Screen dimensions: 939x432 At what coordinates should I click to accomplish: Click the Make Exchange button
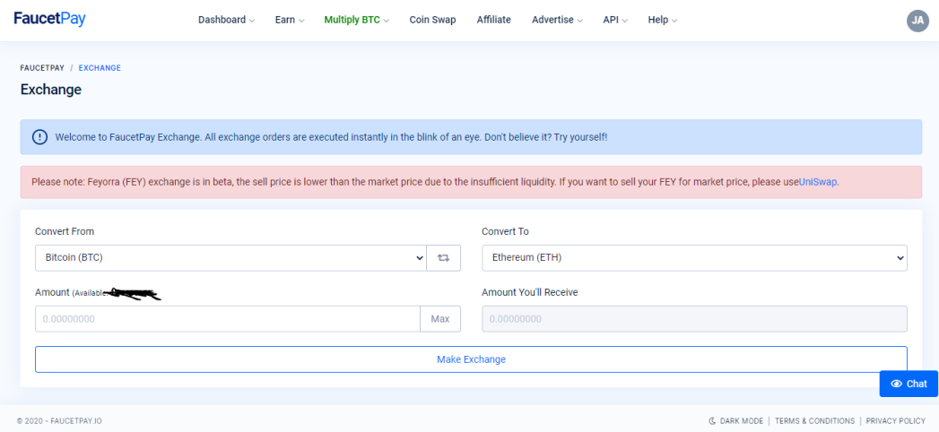pos(472,359)
